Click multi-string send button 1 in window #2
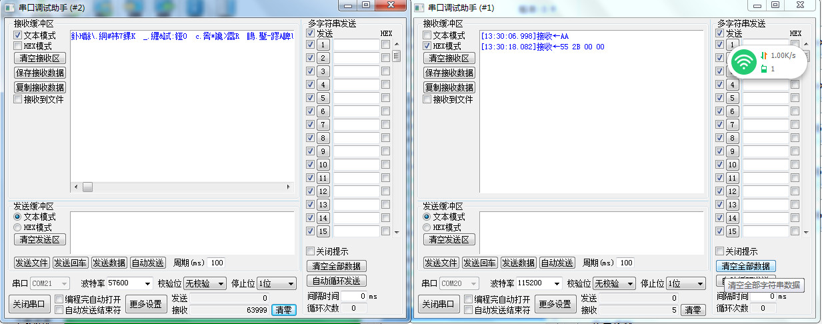This screenshot has height=324, width=822. pyautogui.click(x=323, y=45)
